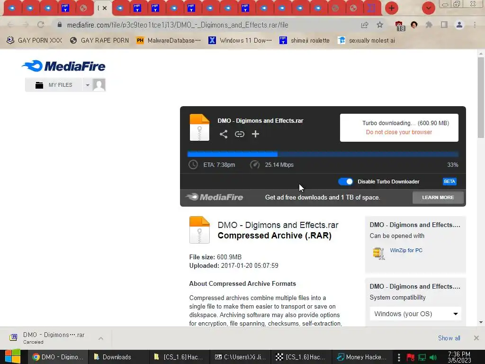This screenshot has width=485, height=364.
Task: Close the downloads bar
Action: tap(476, 338)
